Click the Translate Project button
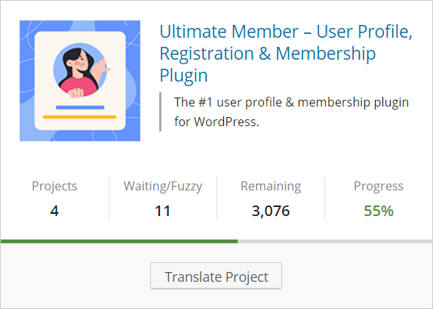 [216, 276]
